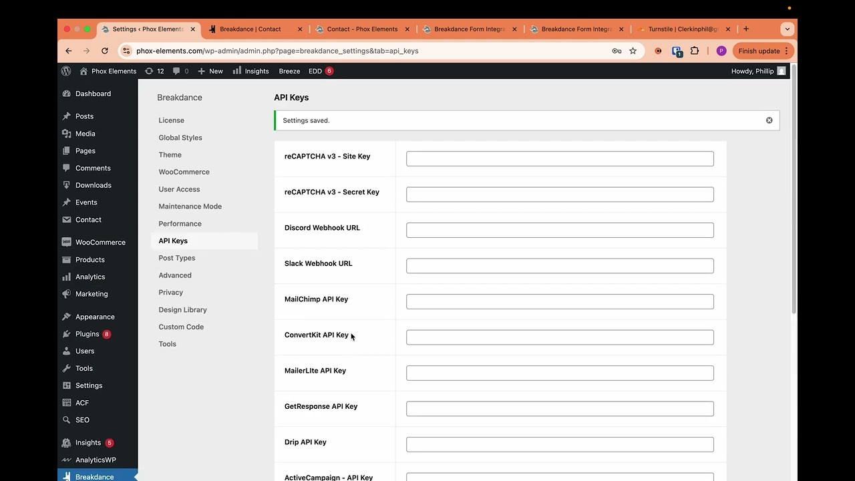The image size is (855, 481).
Task: Focus the Drip API Key field
Action: pos(560,444)
